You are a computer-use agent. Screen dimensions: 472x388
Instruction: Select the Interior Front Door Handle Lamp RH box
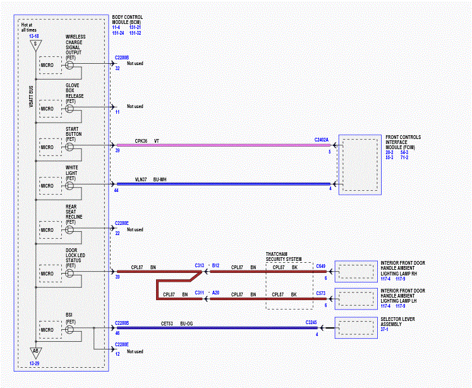tap(356, 272)
